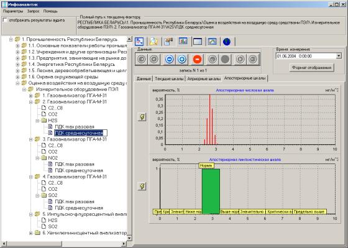Open the Запрос menu
348x248 pixels.
click(34, 11)
